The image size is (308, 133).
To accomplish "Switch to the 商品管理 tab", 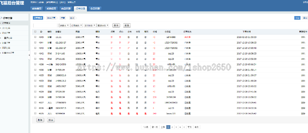I will point(66,9).
